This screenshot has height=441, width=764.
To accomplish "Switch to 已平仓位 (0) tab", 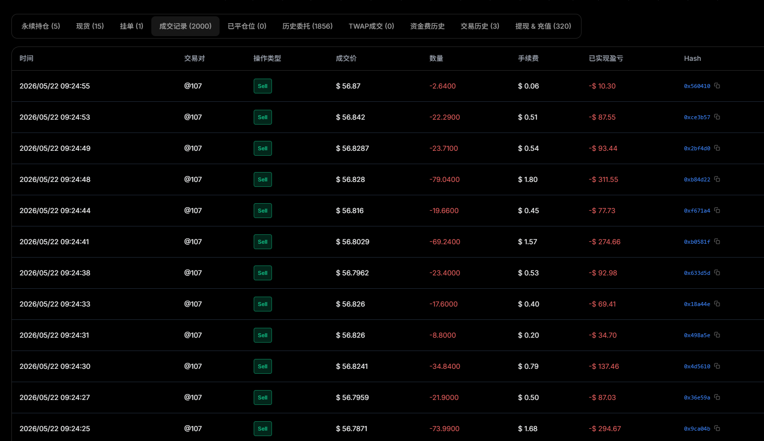I will [x=247, y=26].
